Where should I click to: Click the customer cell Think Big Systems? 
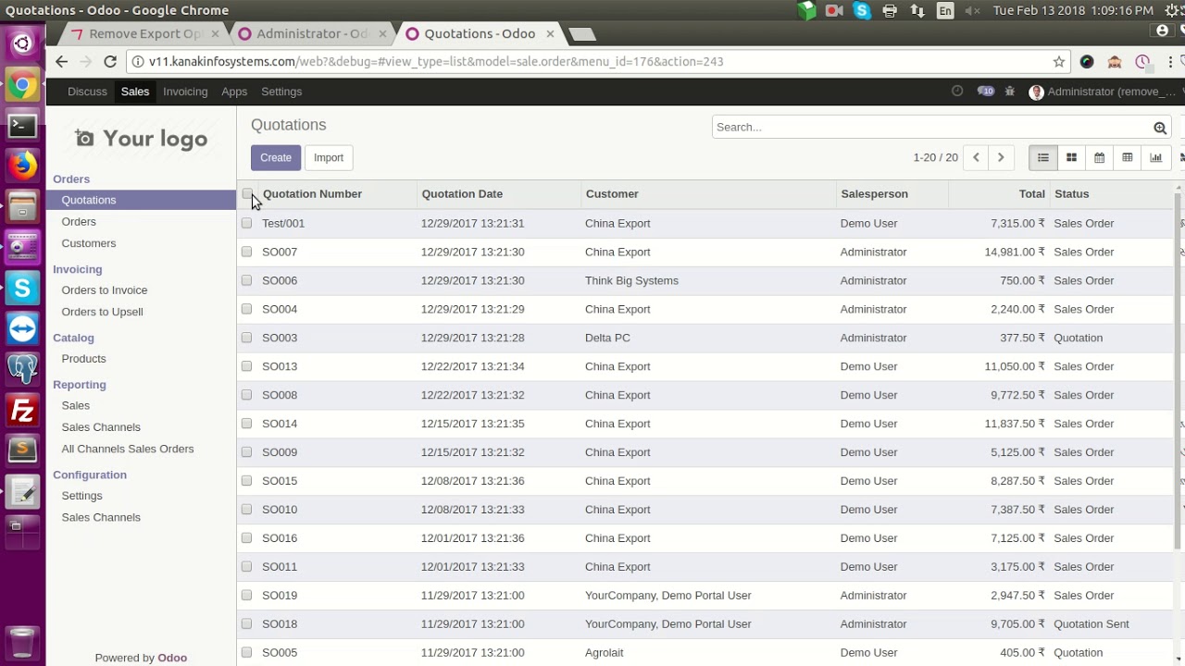(x=631, y=280)
